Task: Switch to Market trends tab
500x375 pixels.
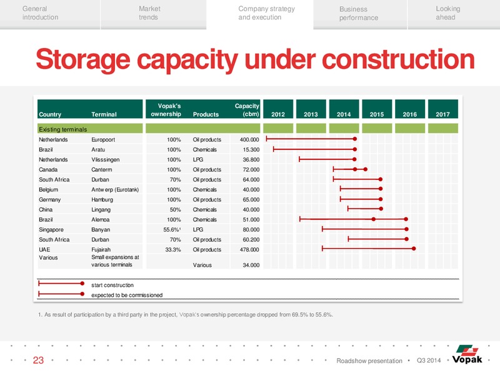Action: (153, 14)
